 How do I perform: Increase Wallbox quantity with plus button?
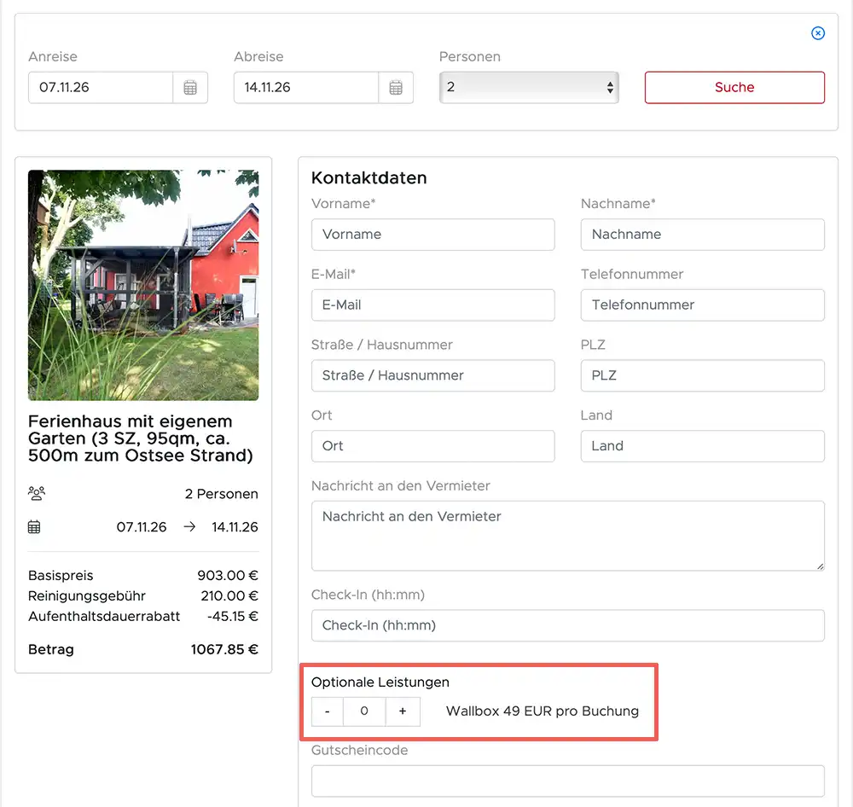click(x=402, y=711)
